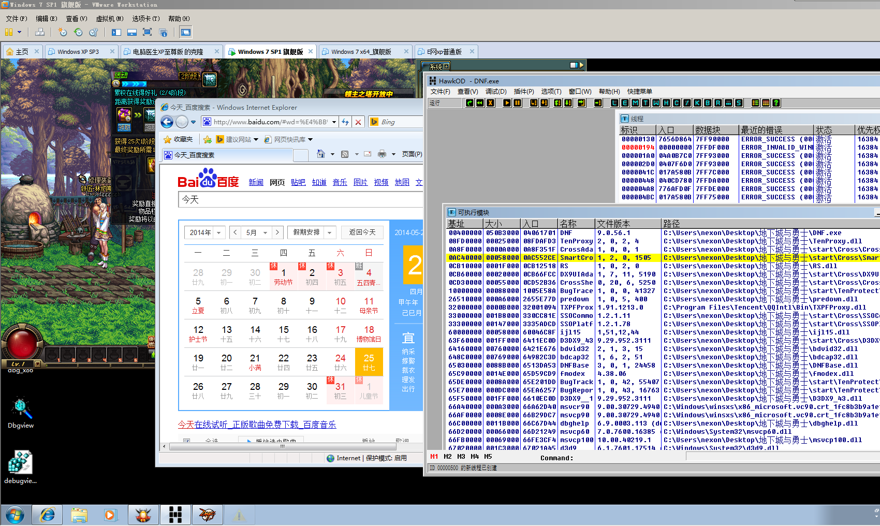Open the VMware pause button dropdown arrow
The width and height of the screenshot is (880, 526).
pos(20,32)
